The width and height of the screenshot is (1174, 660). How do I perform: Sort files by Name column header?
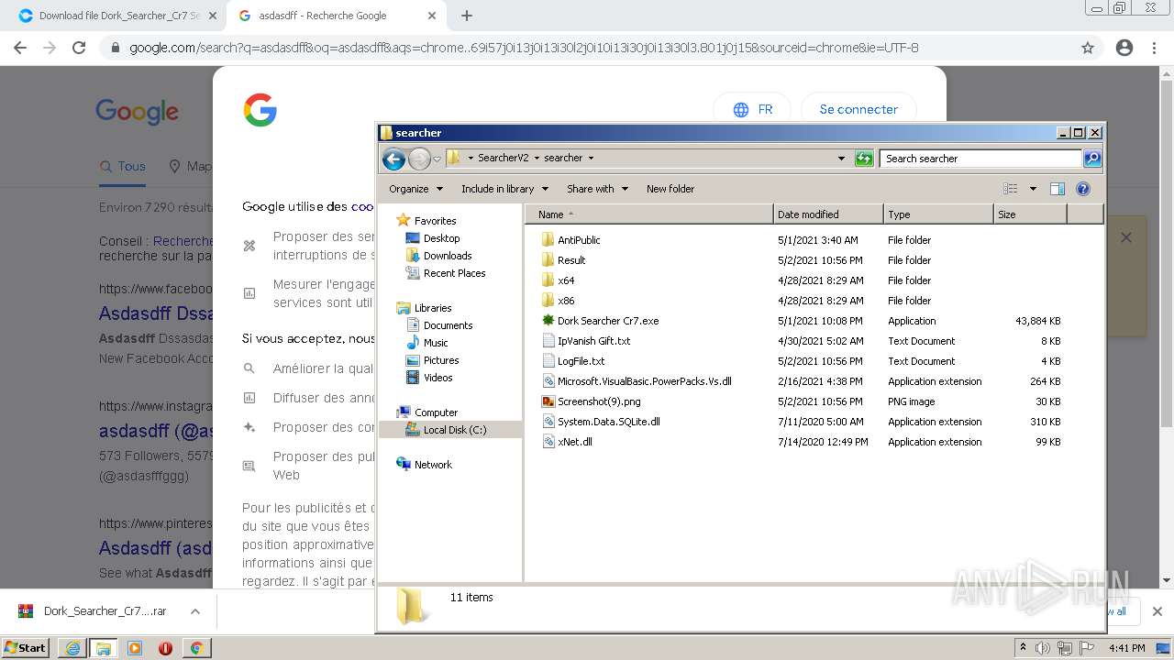649,214
